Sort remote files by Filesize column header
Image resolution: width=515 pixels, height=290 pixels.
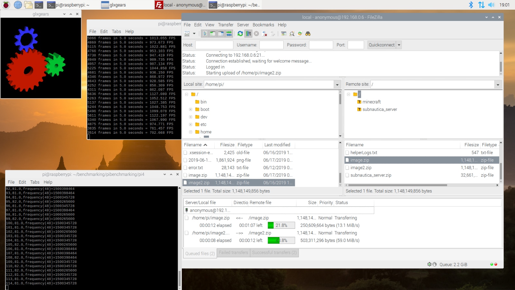tap(471, 145)
